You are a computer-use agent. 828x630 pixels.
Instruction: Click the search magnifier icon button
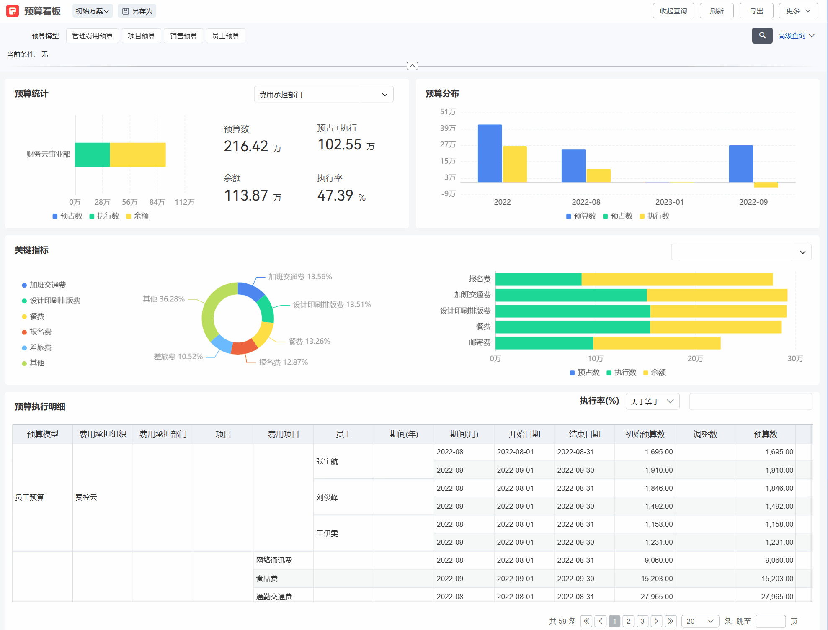click(762, 36)
